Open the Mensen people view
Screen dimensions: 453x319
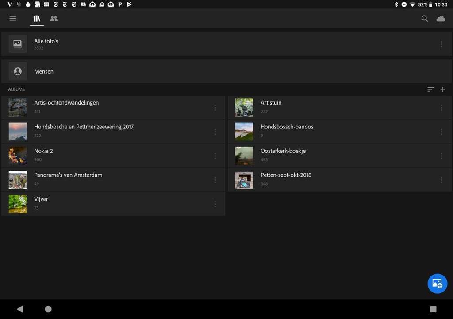coord(44,71)
